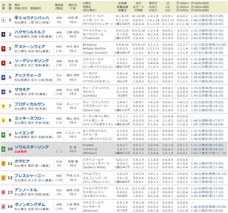Click the カラビナ horse name

coord(22,161)
